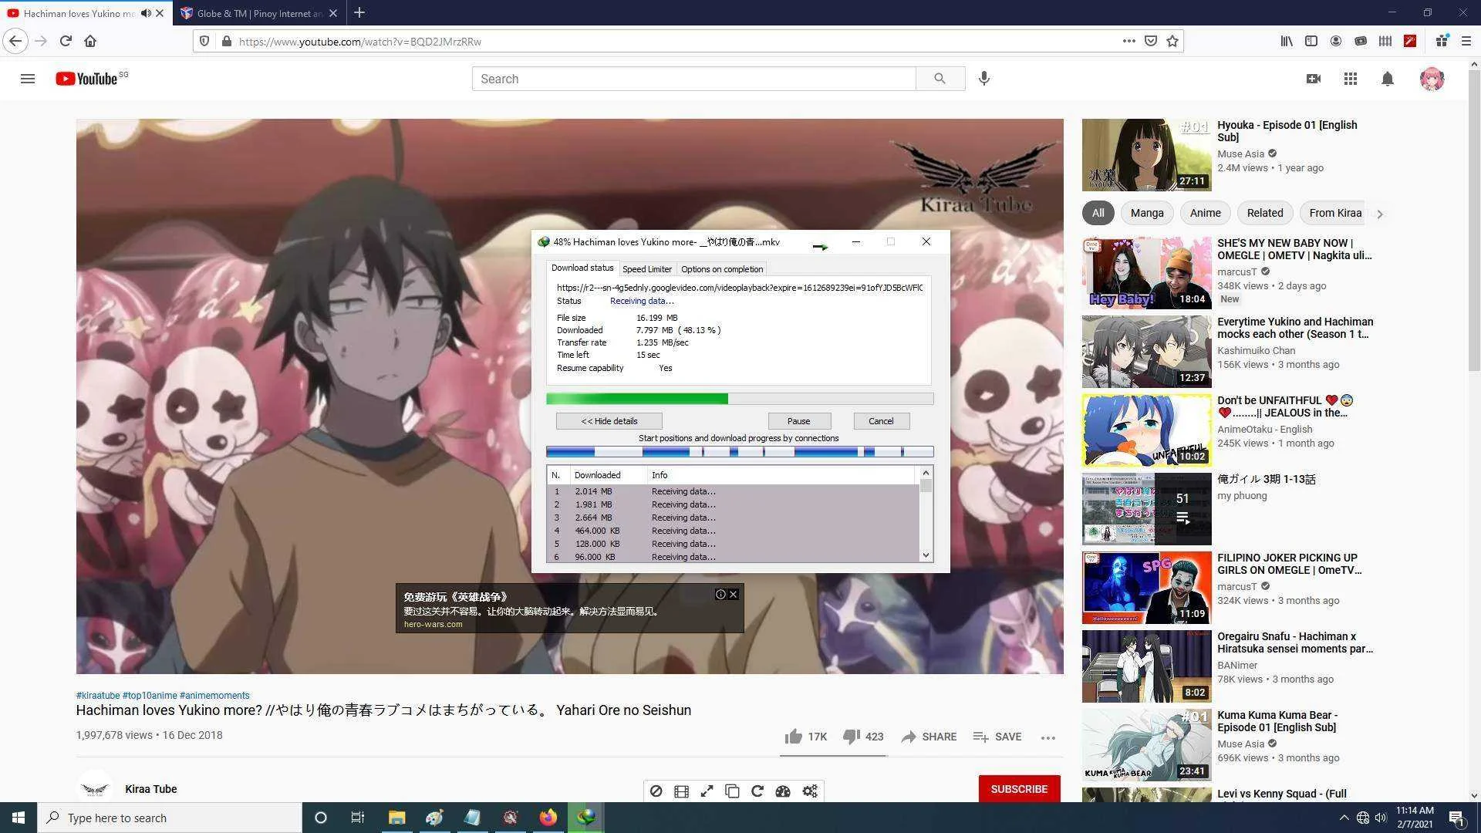Open the YouTube guide hamburger menu
The width and height of the screenshot is (1481, 833).
click(x=28, y=79)
